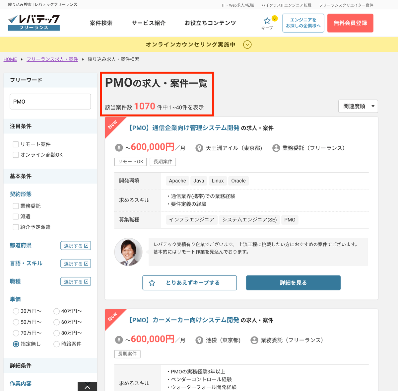Check the 派遣 contract type
The height and width of the screenshot is (391, 398).
tap(16, 216)
